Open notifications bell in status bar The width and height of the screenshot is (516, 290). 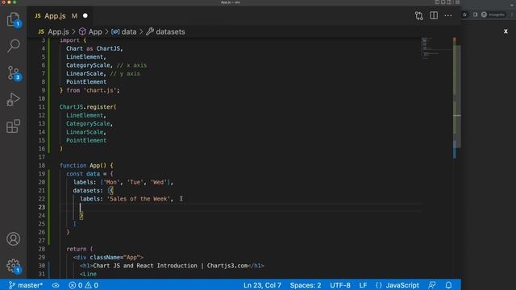(448, 285)
